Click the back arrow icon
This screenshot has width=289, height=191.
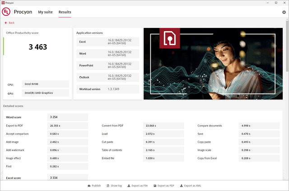(6, 23)
